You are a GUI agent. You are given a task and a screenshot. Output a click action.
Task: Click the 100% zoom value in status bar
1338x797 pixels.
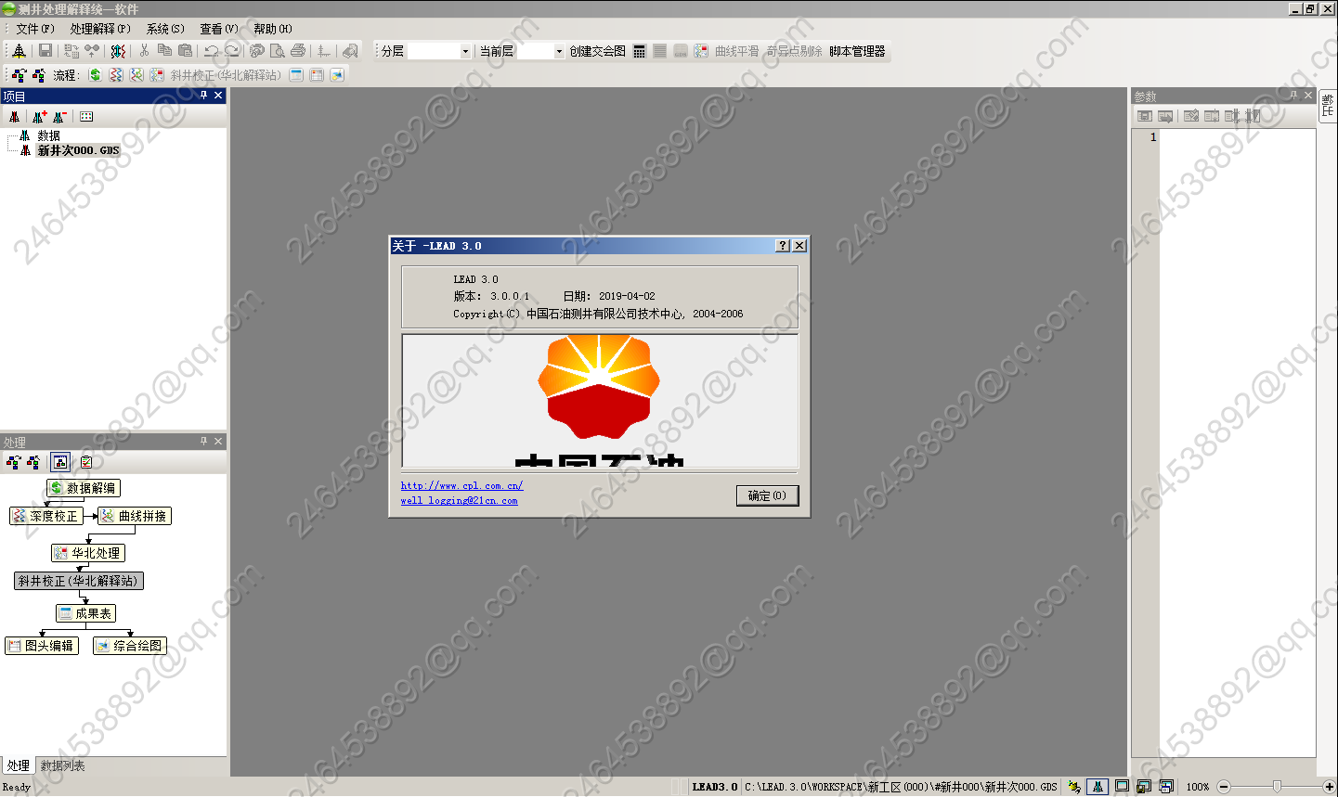[1198, 787]
